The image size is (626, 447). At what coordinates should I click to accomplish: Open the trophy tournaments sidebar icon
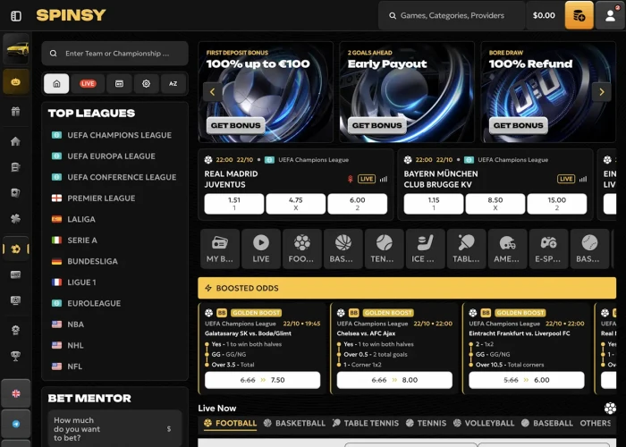(x=15, y=356)
